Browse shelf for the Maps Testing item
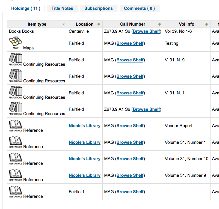This screenshot has width=219, height=209. click(130, 43)
